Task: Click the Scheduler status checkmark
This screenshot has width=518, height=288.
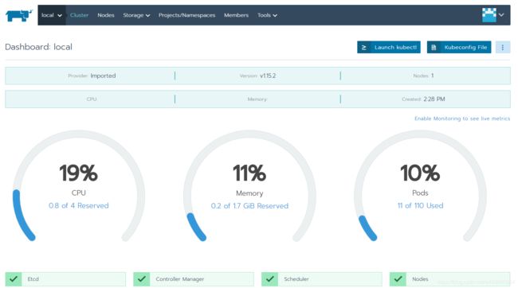Action: pos(270,279)
